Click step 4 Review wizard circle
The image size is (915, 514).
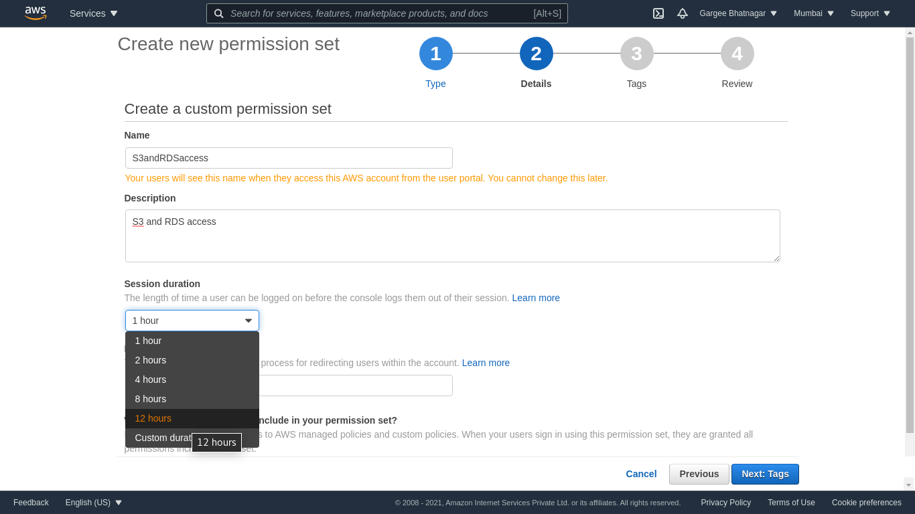pyautogui.click(x=737, y=54)
